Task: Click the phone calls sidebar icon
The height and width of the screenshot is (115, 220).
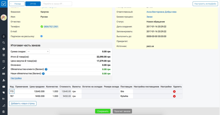Action: (4, 68)
